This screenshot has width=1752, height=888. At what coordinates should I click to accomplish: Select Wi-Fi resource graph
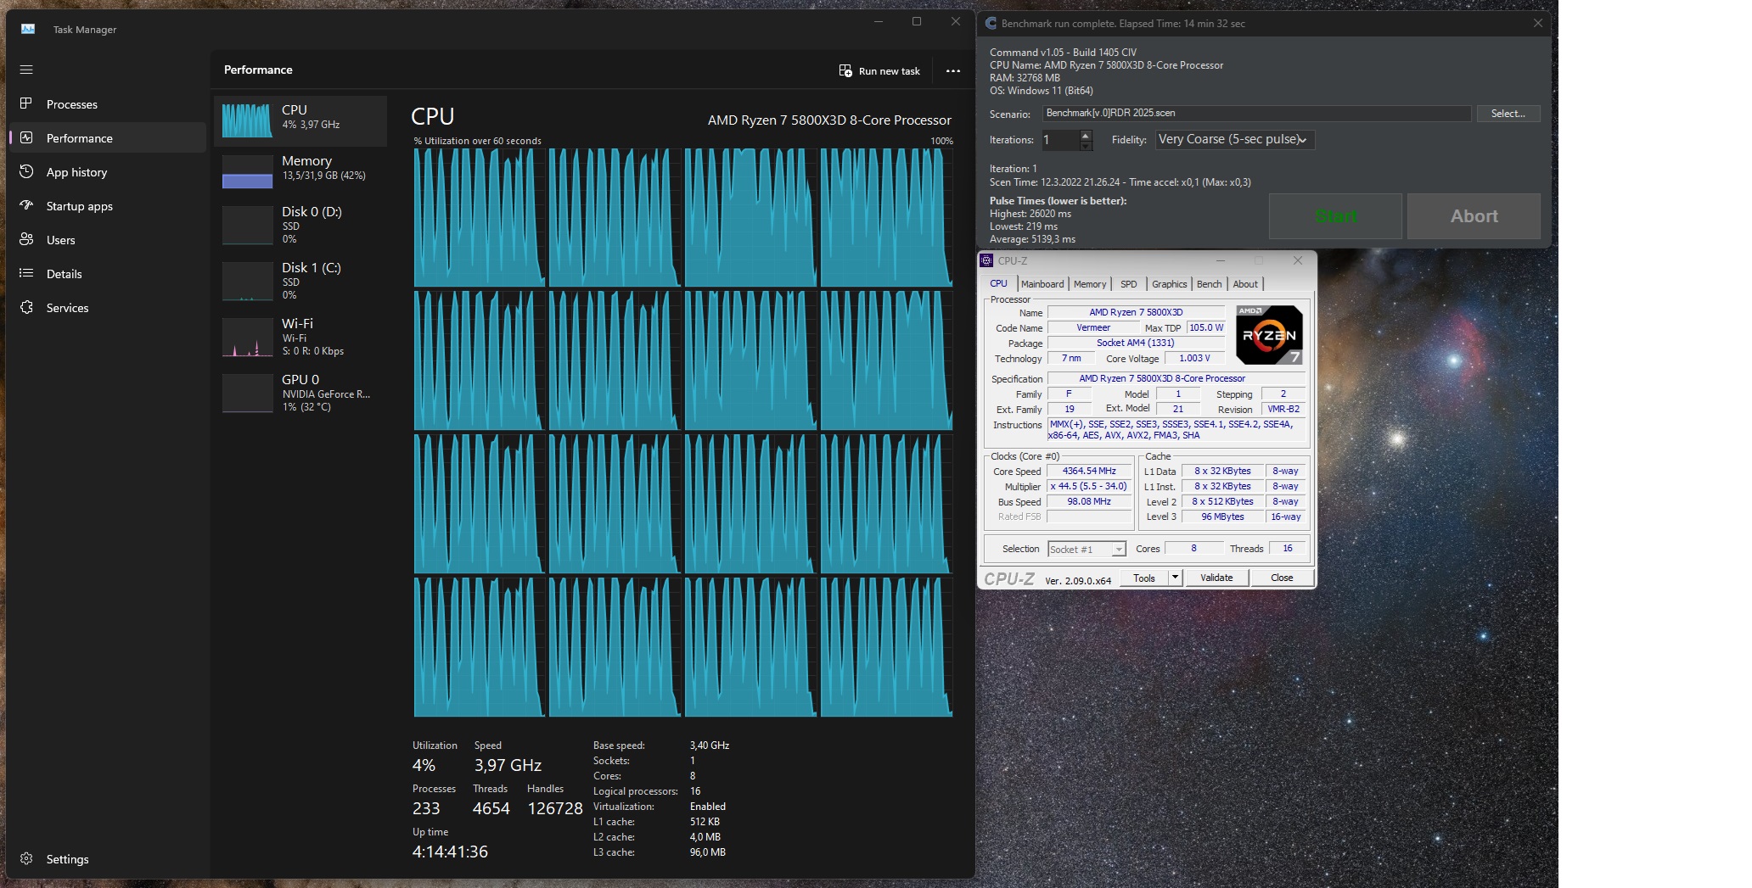click(x=300, y=337)
